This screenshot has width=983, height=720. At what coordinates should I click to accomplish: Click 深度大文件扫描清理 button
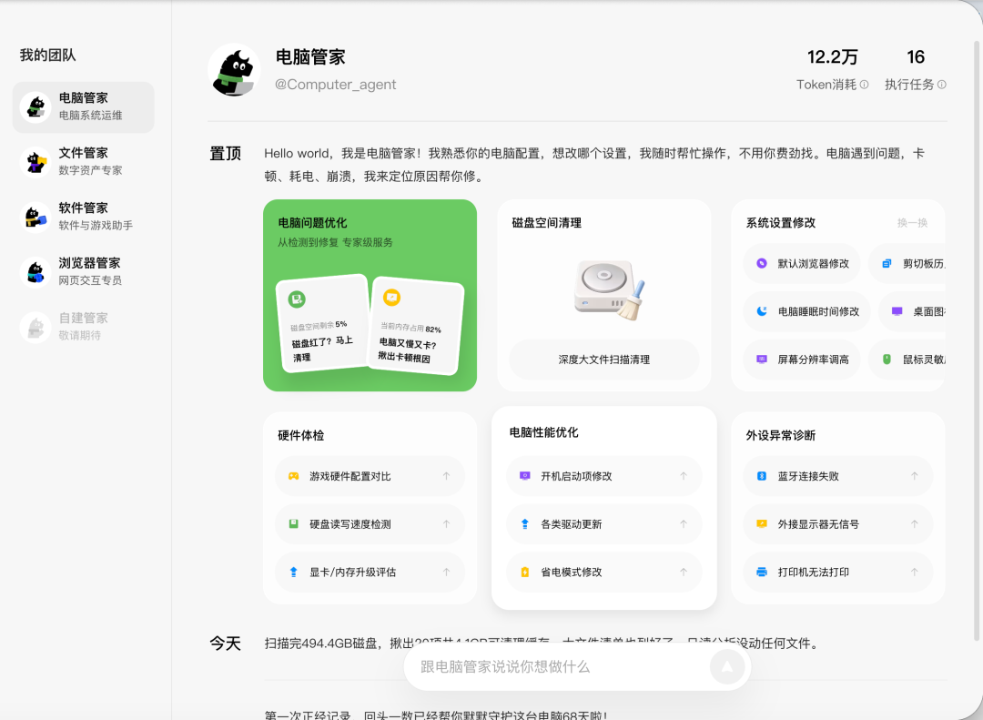pyautogui.click(x=603, y=360)
